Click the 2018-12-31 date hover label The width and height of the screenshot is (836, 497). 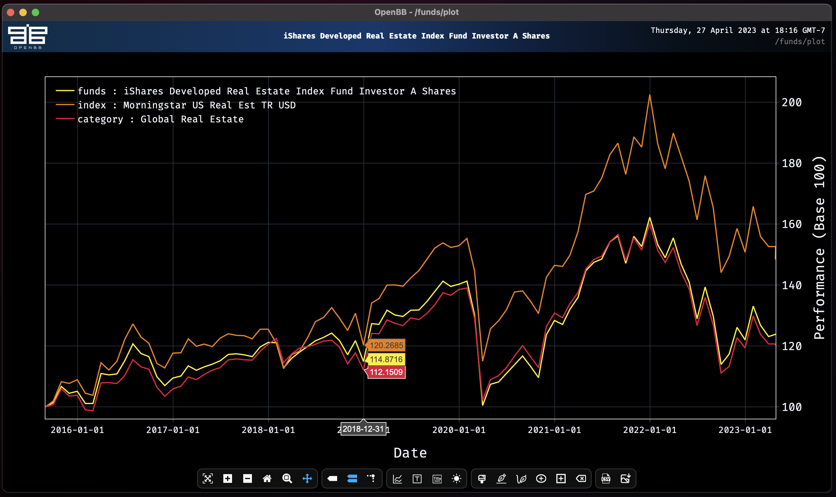click(x=363, y=429)
